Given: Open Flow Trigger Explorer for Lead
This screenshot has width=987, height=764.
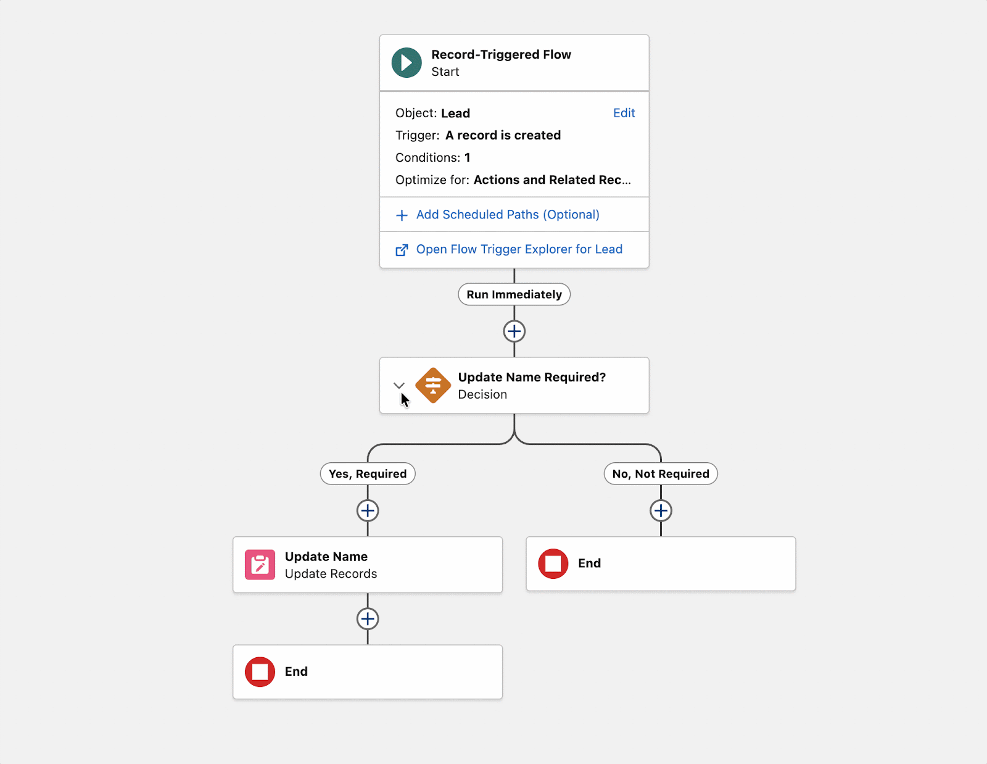Looking at the screenshot, I should (519, 249).
